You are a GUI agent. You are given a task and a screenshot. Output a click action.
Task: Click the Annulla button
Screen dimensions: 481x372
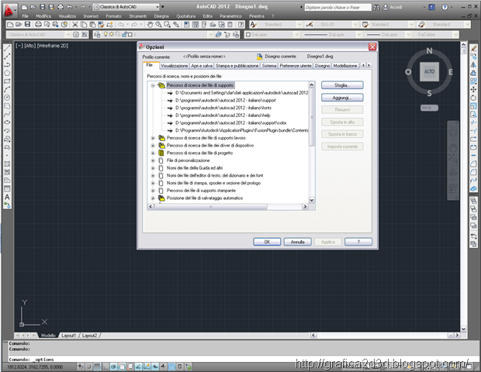298,242
